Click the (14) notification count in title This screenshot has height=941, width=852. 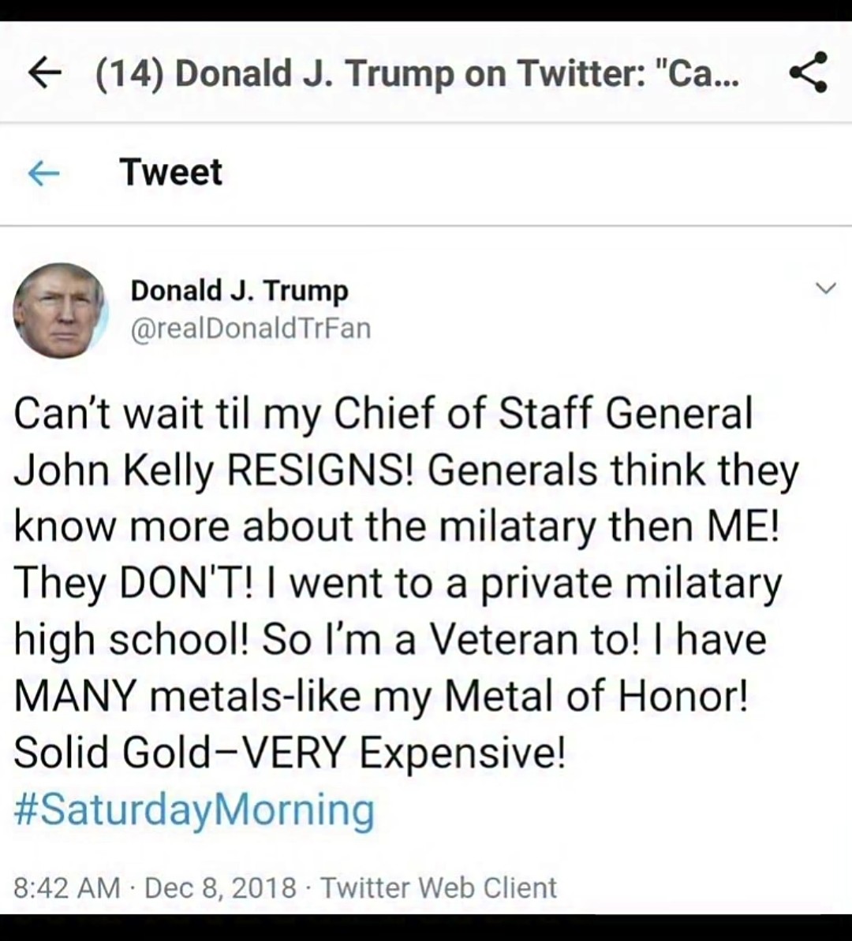pyautogui.click(x=129, y=74)
